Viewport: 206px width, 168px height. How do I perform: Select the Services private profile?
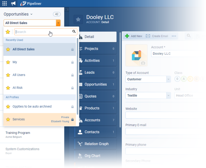[x=40, y=119]
